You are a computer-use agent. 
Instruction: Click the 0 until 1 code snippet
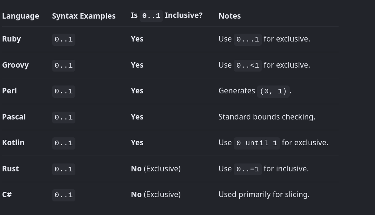(257, 143)
